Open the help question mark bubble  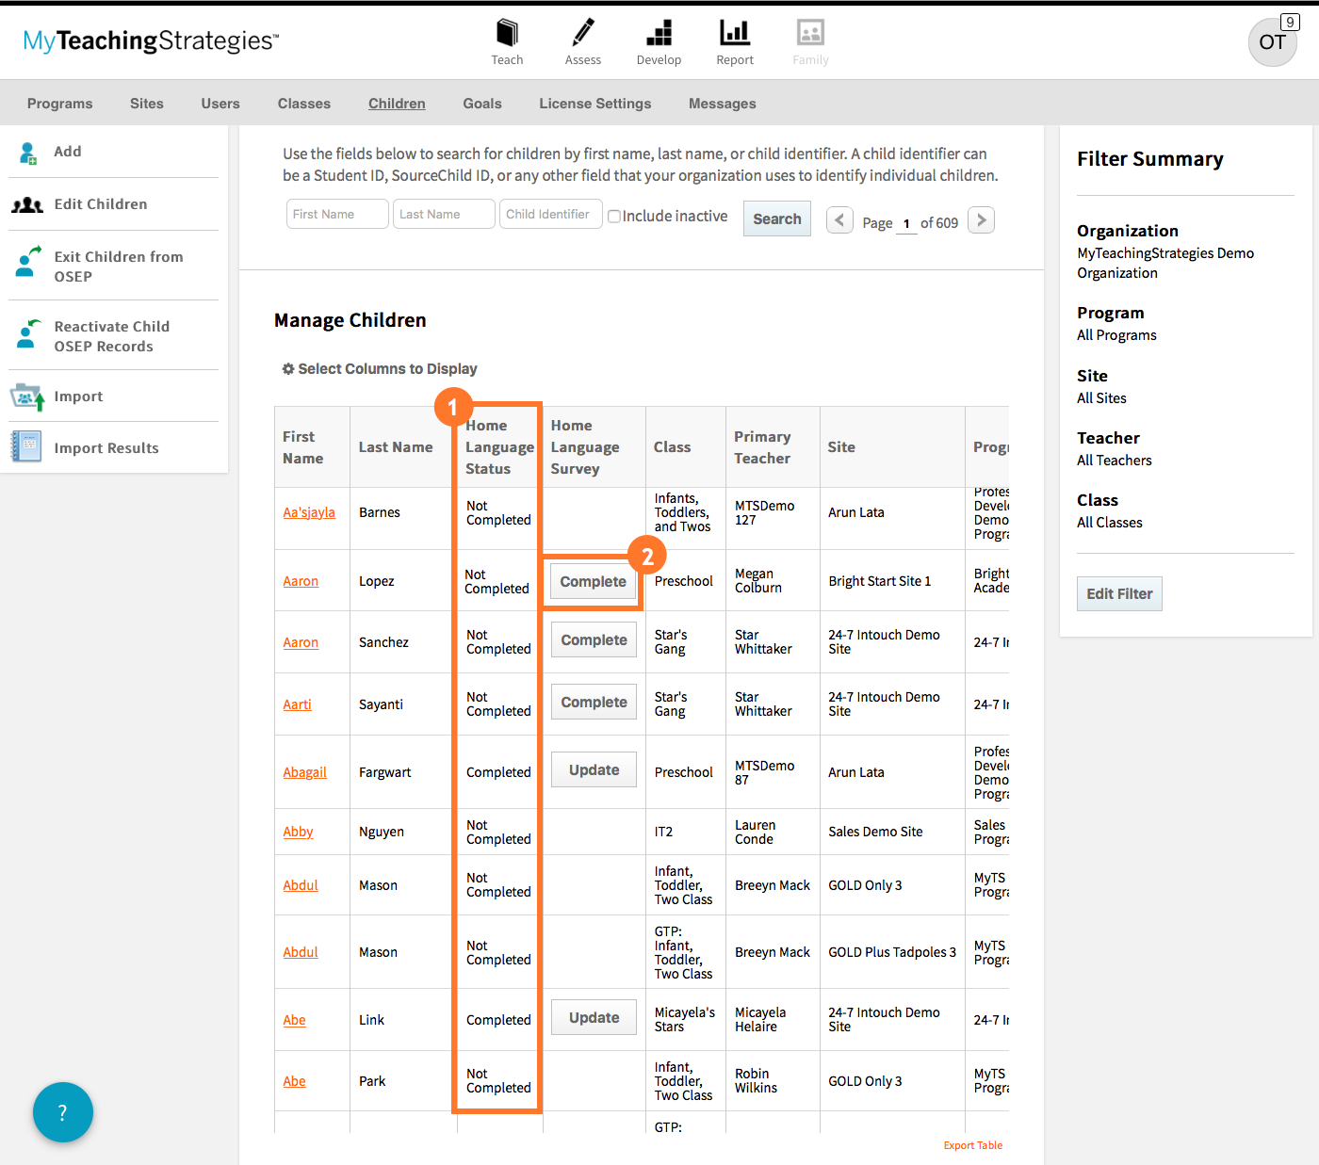pos(63,1112)
